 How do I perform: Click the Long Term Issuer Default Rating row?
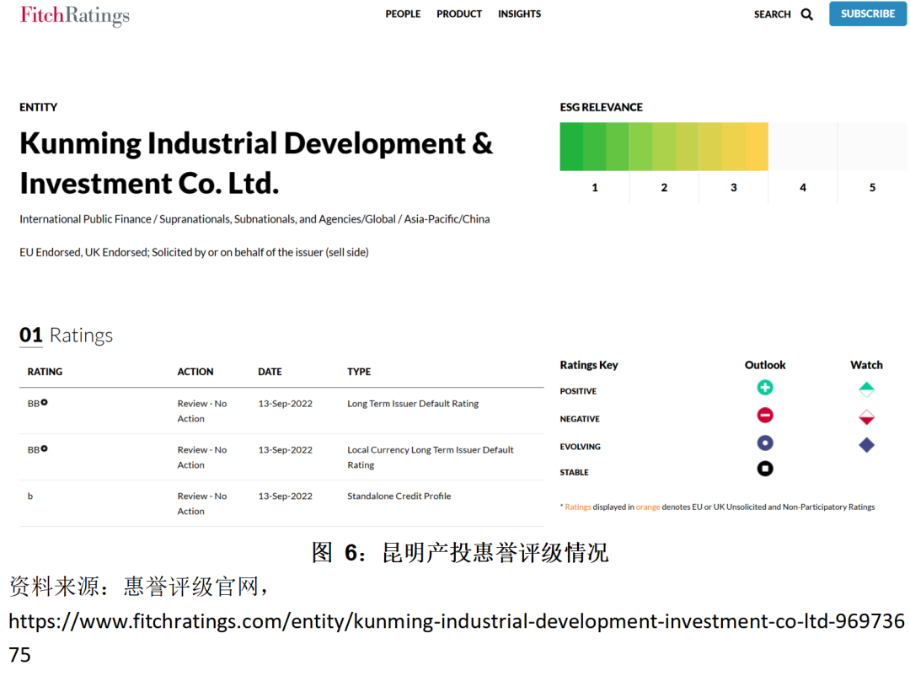(x=412, y=404)
